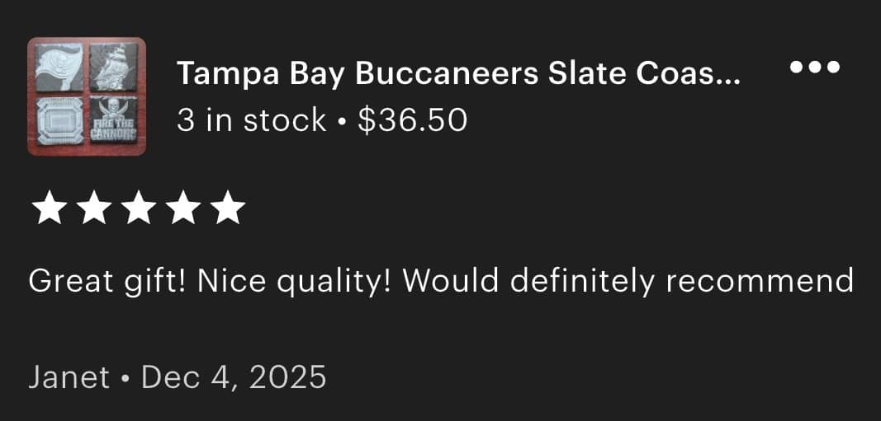Image resolution: width=881 pixels, height=421 pixels.
Task: Open the Buccaneers Slate Coasters listing title
Action: click(458, 75)
